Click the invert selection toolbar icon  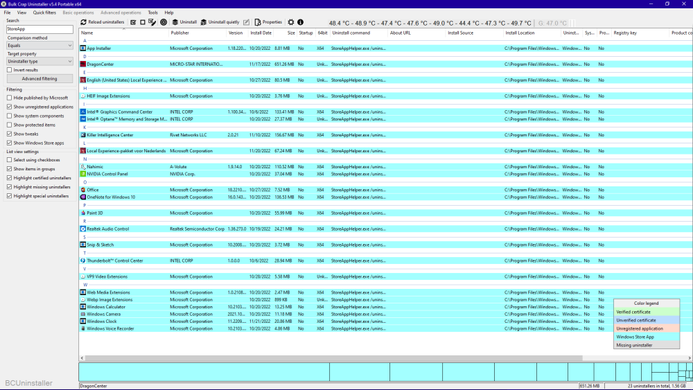(x=152, y=22)
